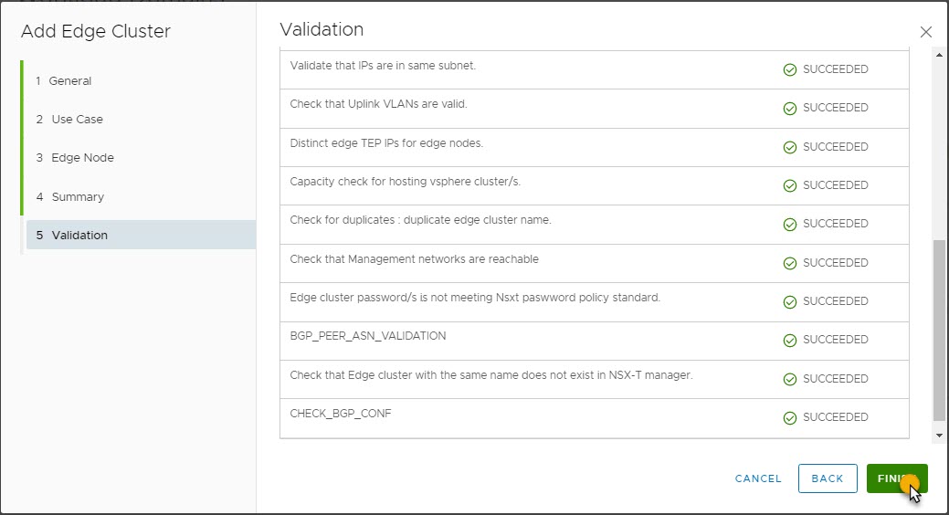The image size is (949, 515).
Task: Open step 2 Use Case
Action: point(77,119)
